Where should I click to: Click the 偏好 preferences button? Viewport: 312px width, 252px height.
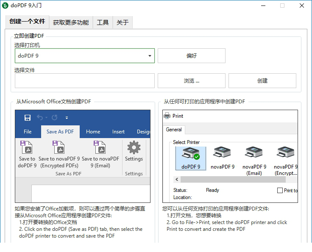(192, 56)
